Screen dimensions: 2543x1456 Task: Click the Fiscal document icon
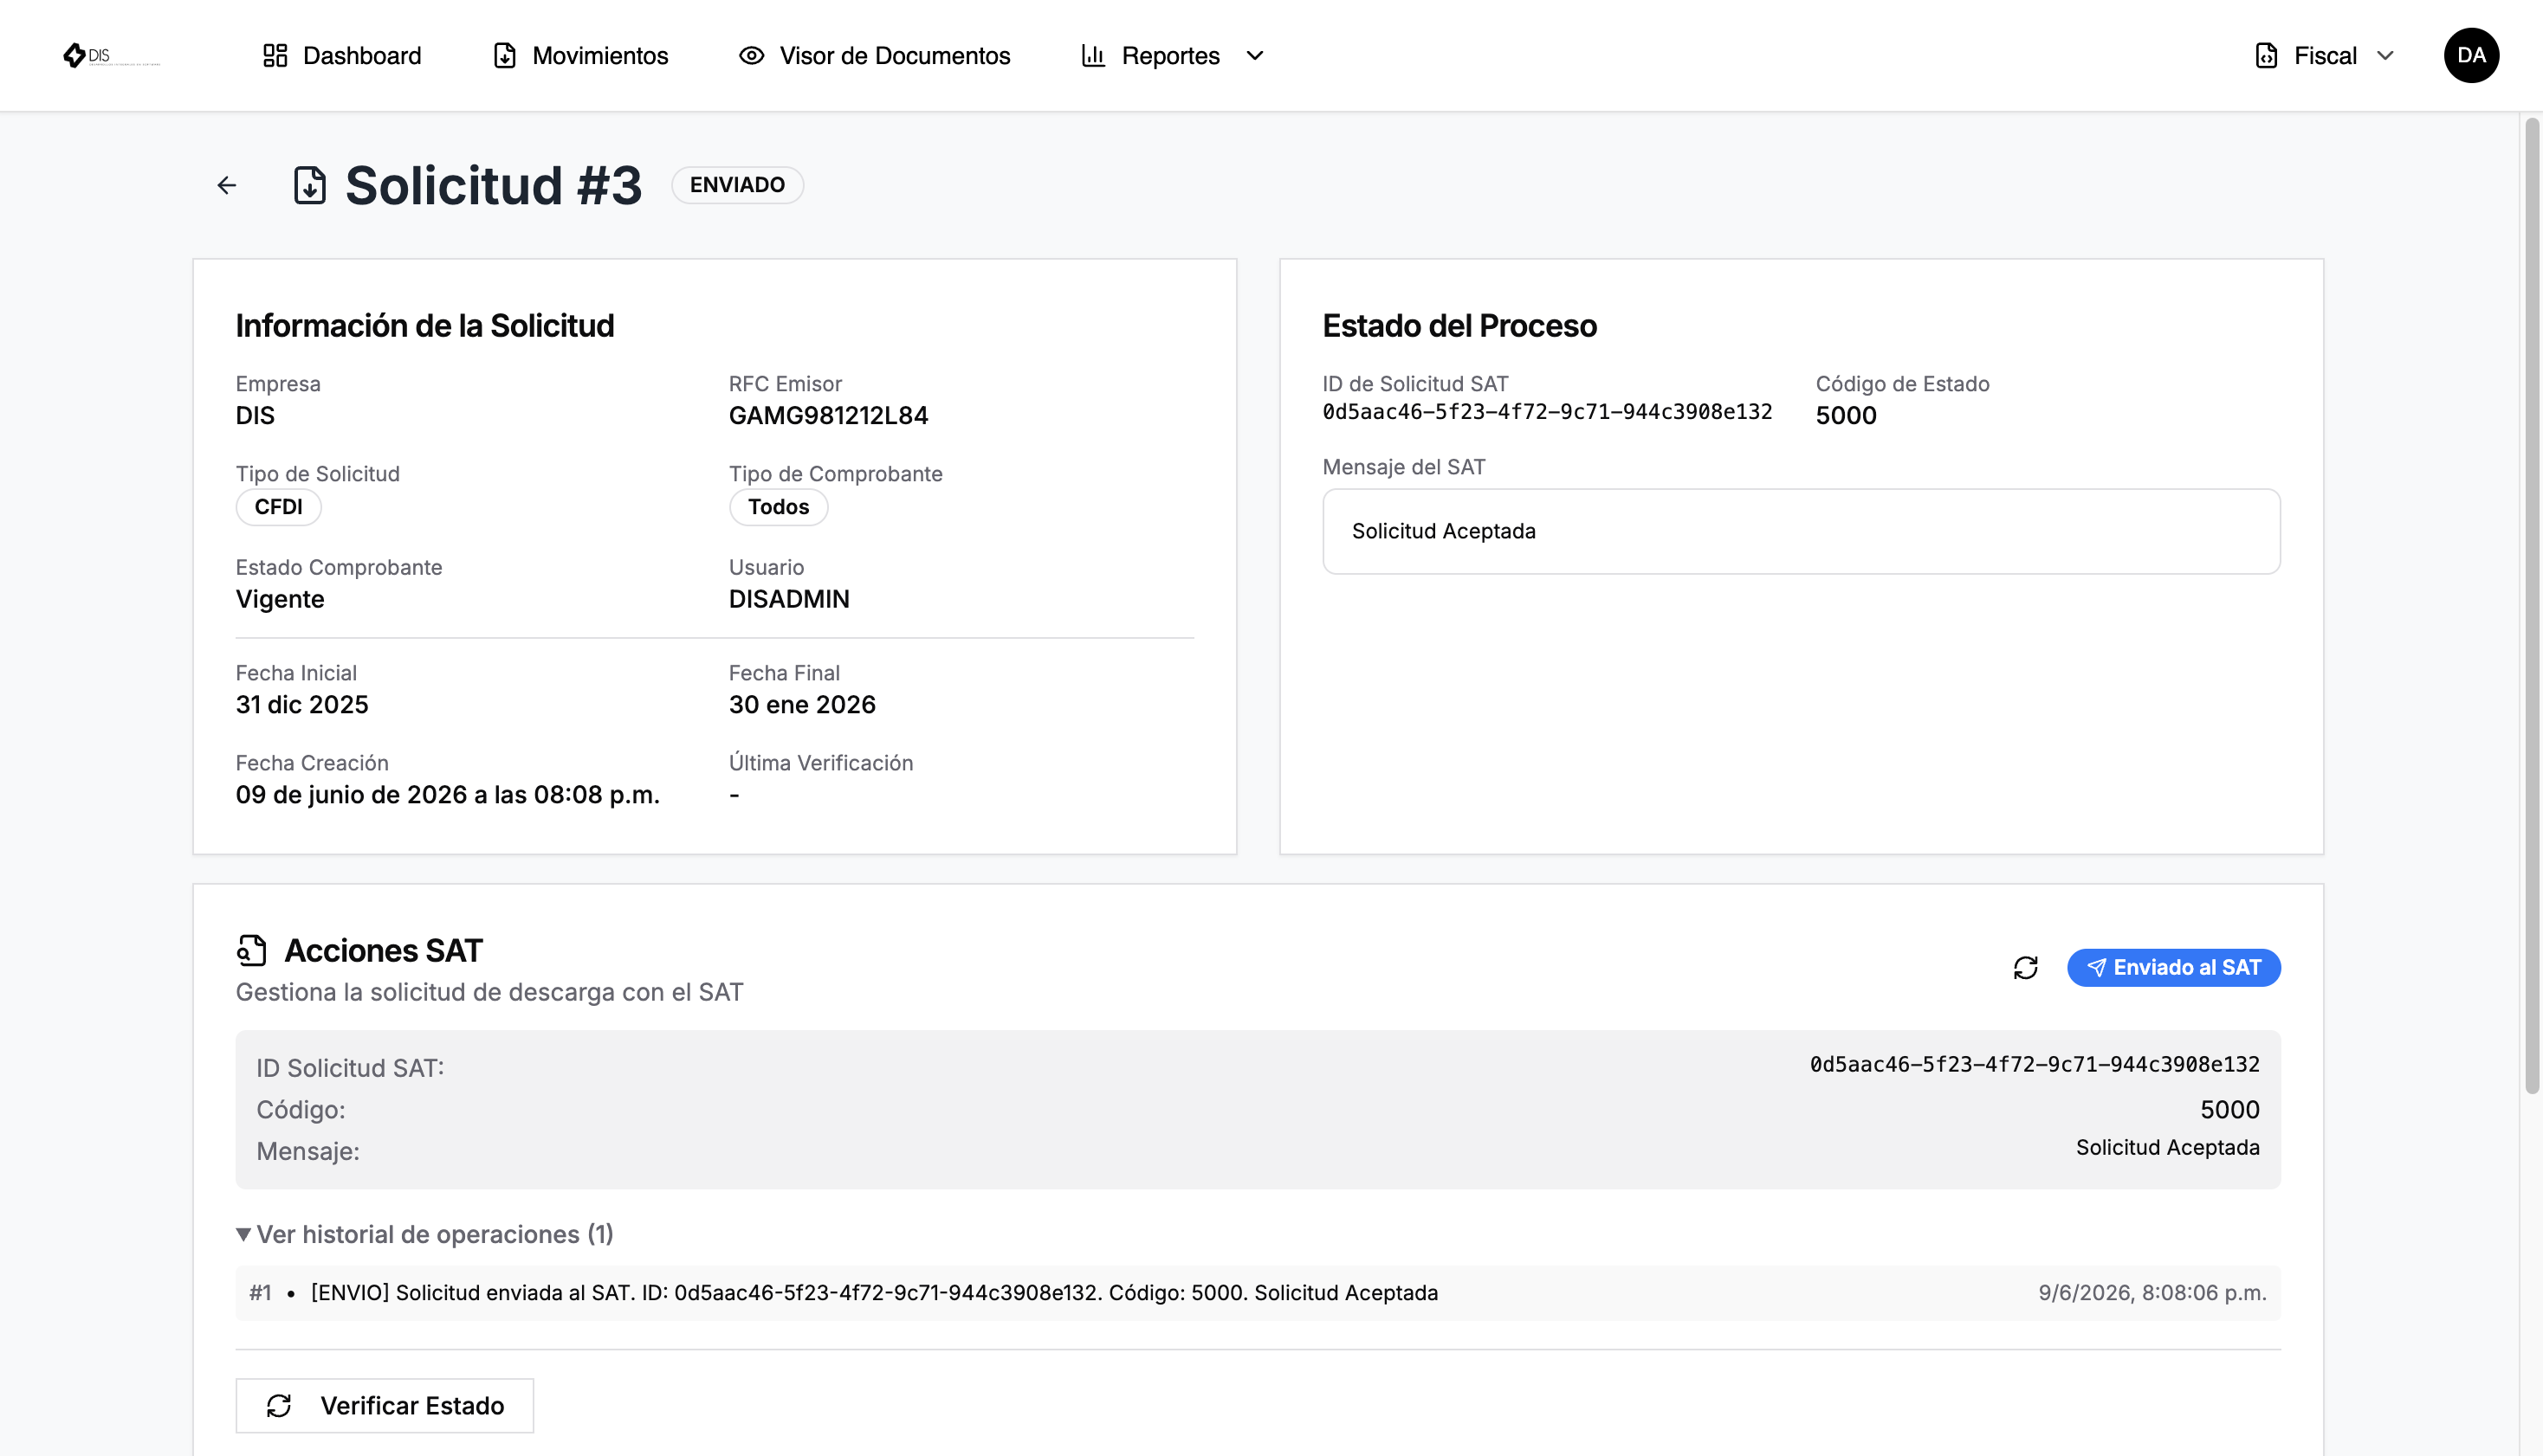[x=2266, y=55]
